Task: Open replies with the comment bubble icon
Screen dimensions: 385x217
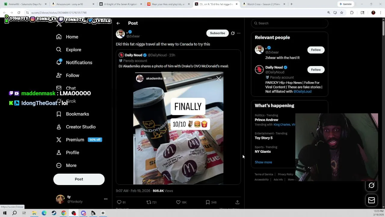Action: pos(119,202)
